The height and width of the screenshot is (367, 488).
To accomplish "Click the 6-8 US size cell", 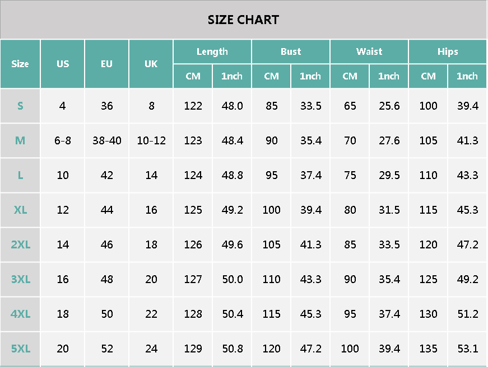I will click(x=63, y=140).
